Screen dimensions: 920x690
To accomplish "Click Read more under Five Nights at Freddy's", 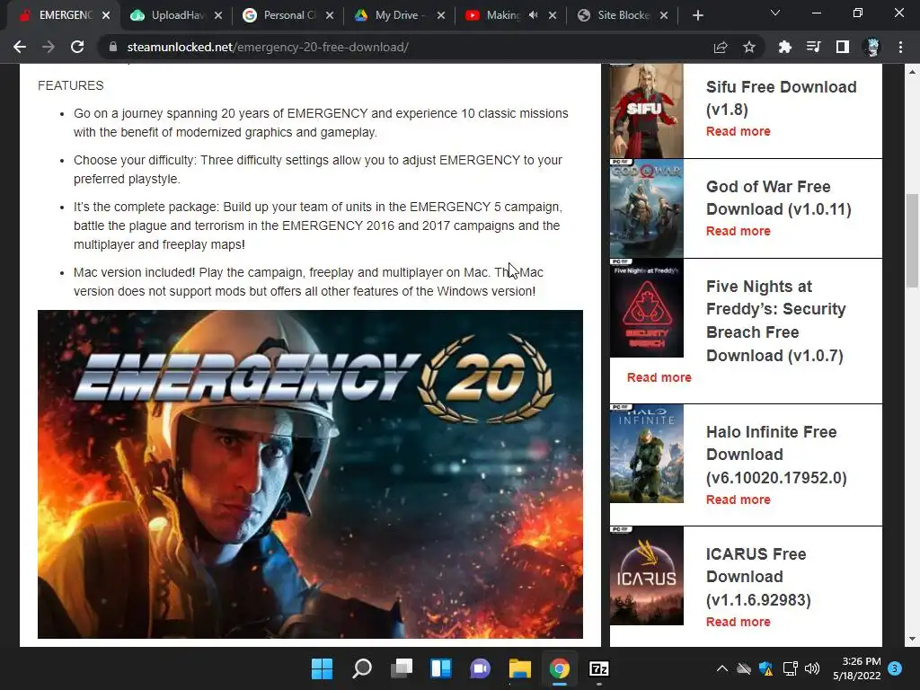I will 659,377.
